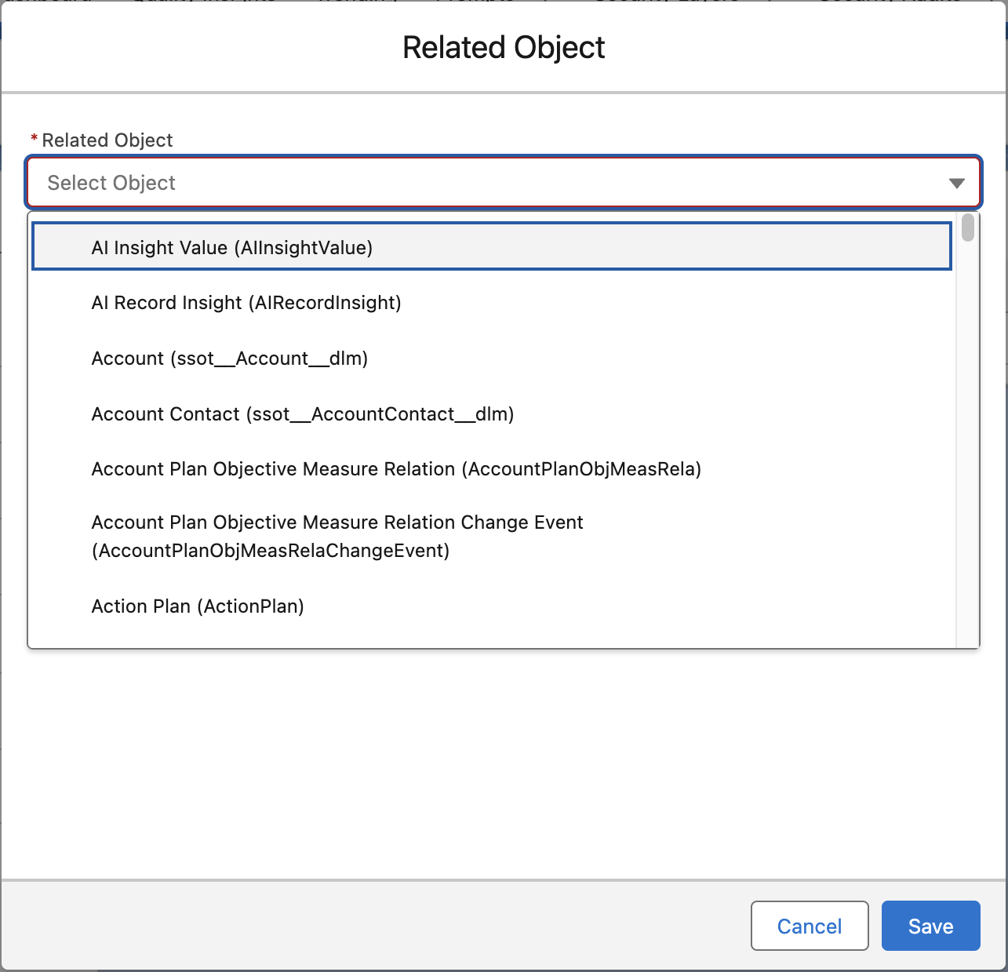Click the red required asterisk marker

[x=34, y=139]
